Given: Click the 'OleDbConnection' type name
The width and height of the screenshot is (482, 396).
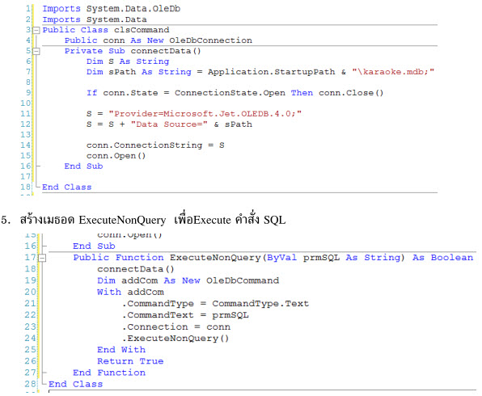Looking at the screenshot, I should click(210, 40).
